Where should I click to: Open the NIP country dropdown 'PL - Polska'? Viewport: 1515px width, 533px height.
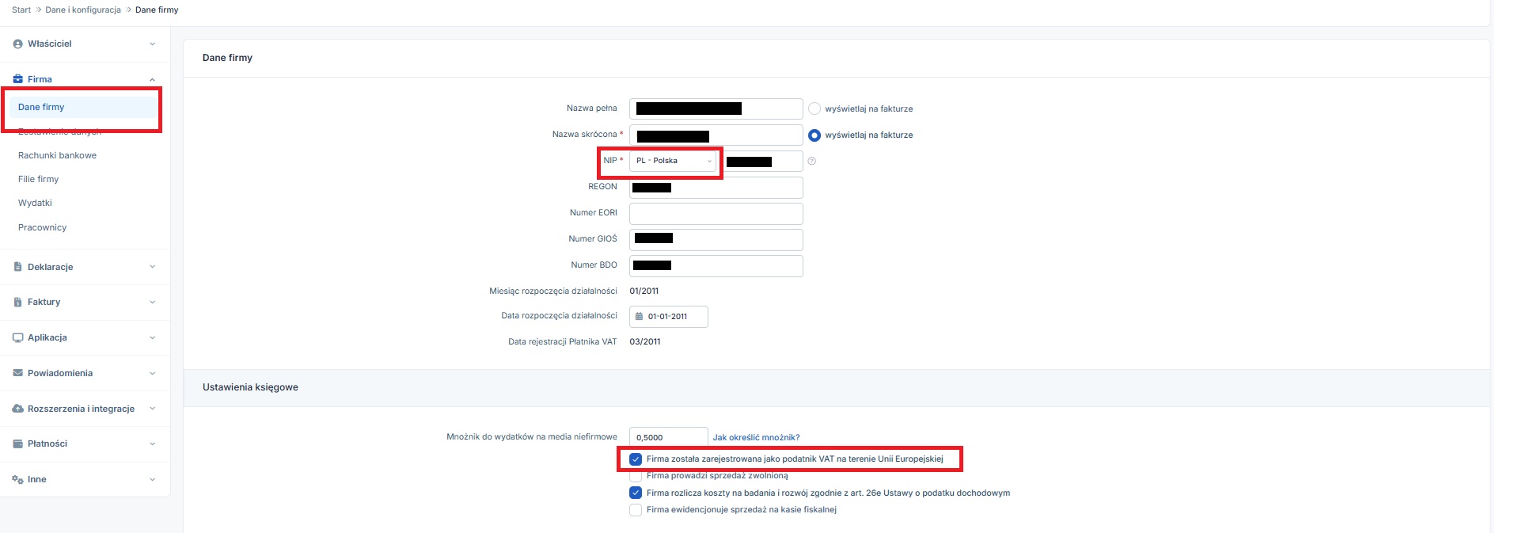point(673,161)
